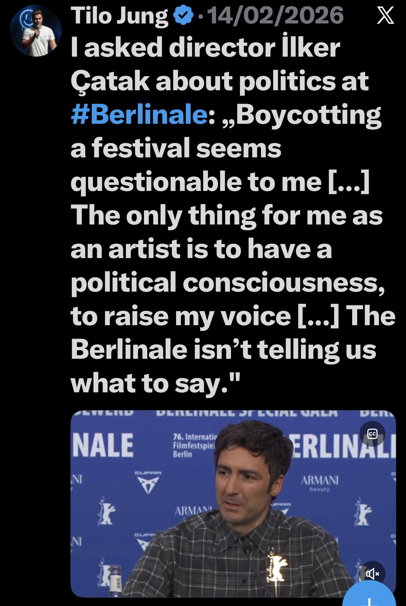406x606 pixels.
Task: Open Tilo Jung's profile avatar
Action: pyautogui.click(x=36, y=31)
